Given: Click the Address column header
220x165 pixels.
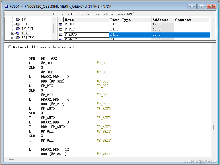Looking at the screenshot, I should (163, 20).
